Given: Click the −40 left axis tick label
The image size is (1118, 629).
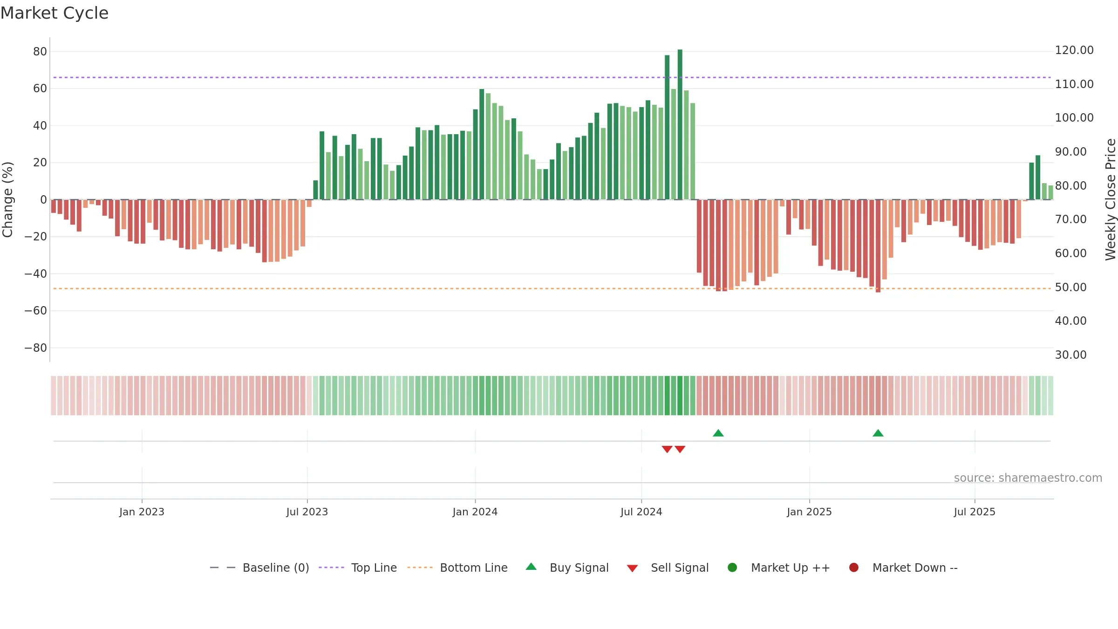Looking at the screenshot, I should 36,273.
